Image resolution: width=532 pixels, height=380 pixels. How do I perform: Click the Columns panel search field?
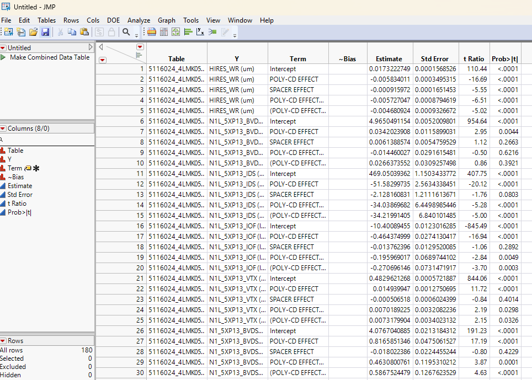tap(47, 140)
